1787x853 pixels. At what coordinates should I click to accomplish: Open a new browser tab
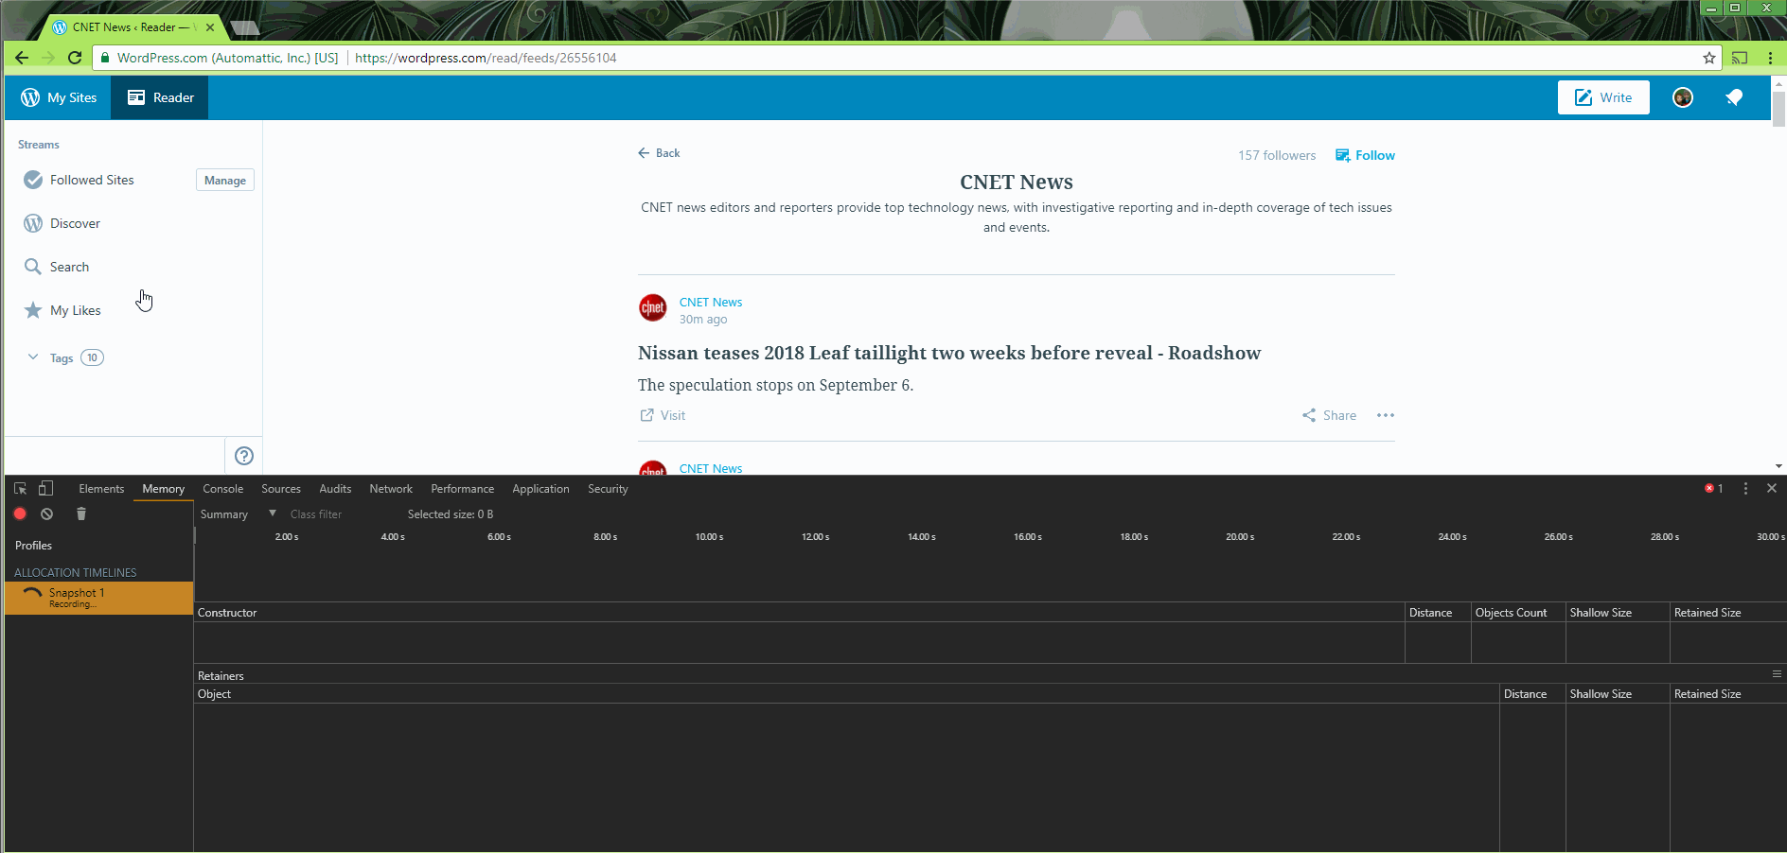pos(245,27)
